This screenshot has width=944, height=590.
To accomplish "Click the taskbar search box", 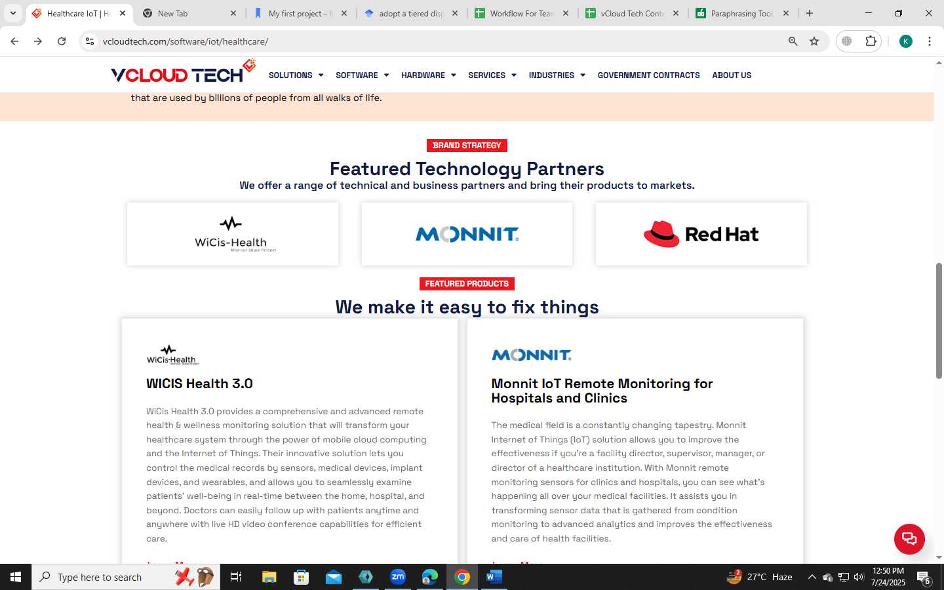I will (x=126, y=577).
